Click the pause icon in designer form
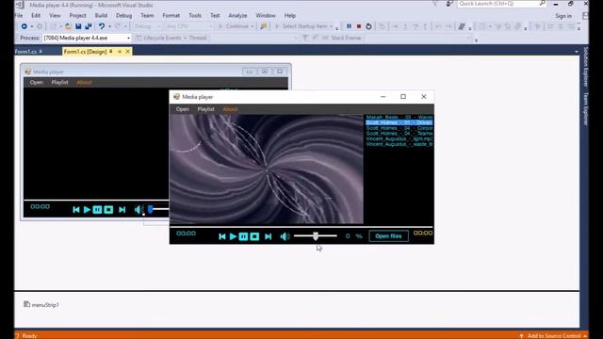This screenshot has width=603, height=339. (x=97, y=209)
